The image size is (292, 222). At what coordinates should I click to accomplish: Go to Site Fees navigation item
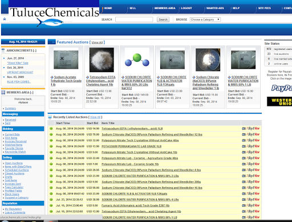264,8
